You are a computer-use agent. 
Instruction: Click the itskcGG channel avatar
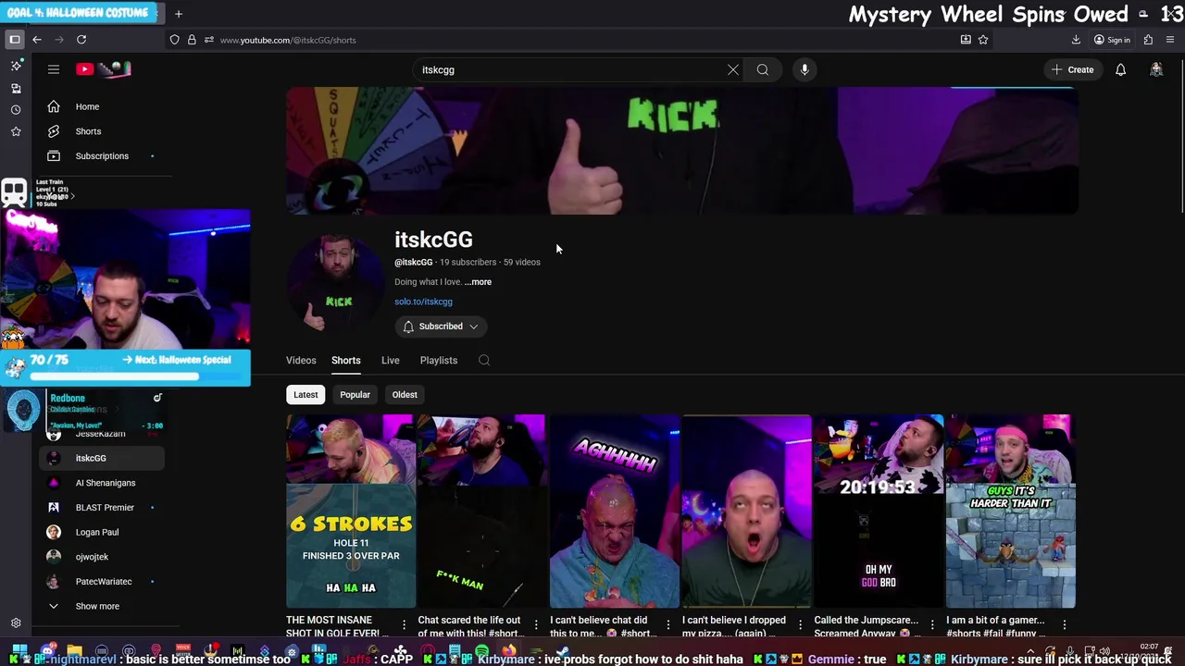click(x=334, y=283)
